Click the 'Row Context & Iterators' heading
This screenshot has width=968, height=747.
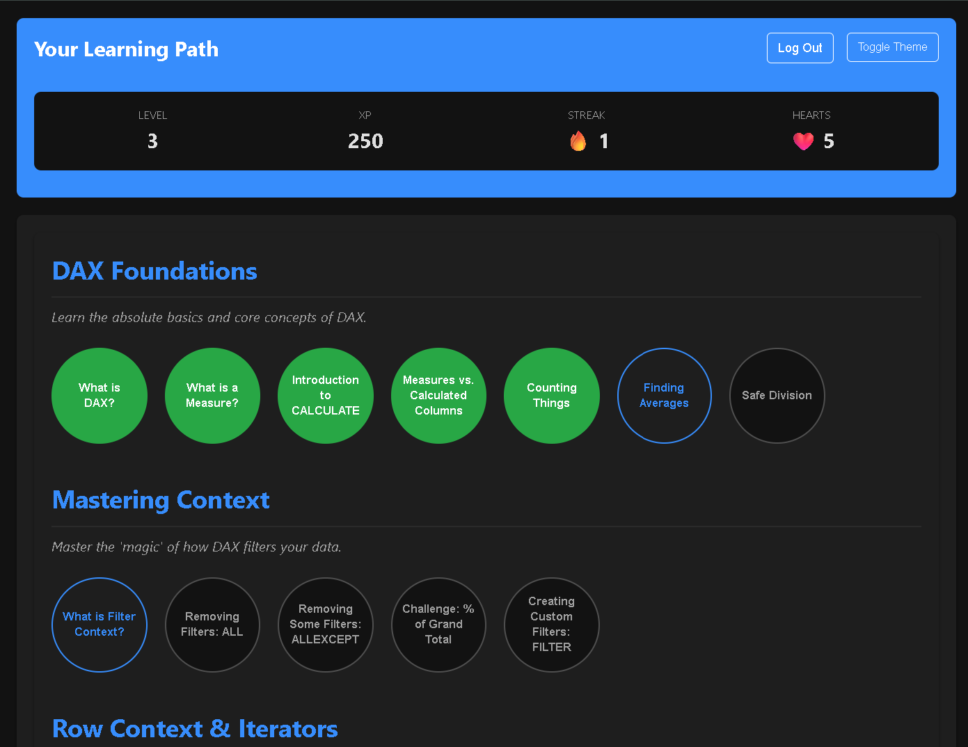(195, 728)
